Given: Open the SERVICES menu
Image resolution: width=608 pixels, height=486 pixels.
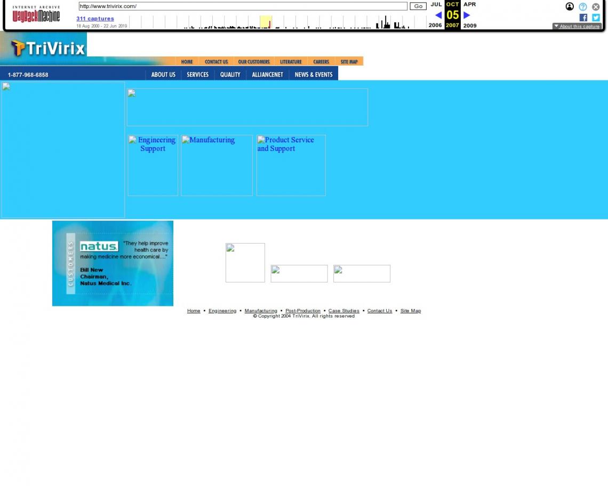Looking at the screenshot, I should click(198, 75).
